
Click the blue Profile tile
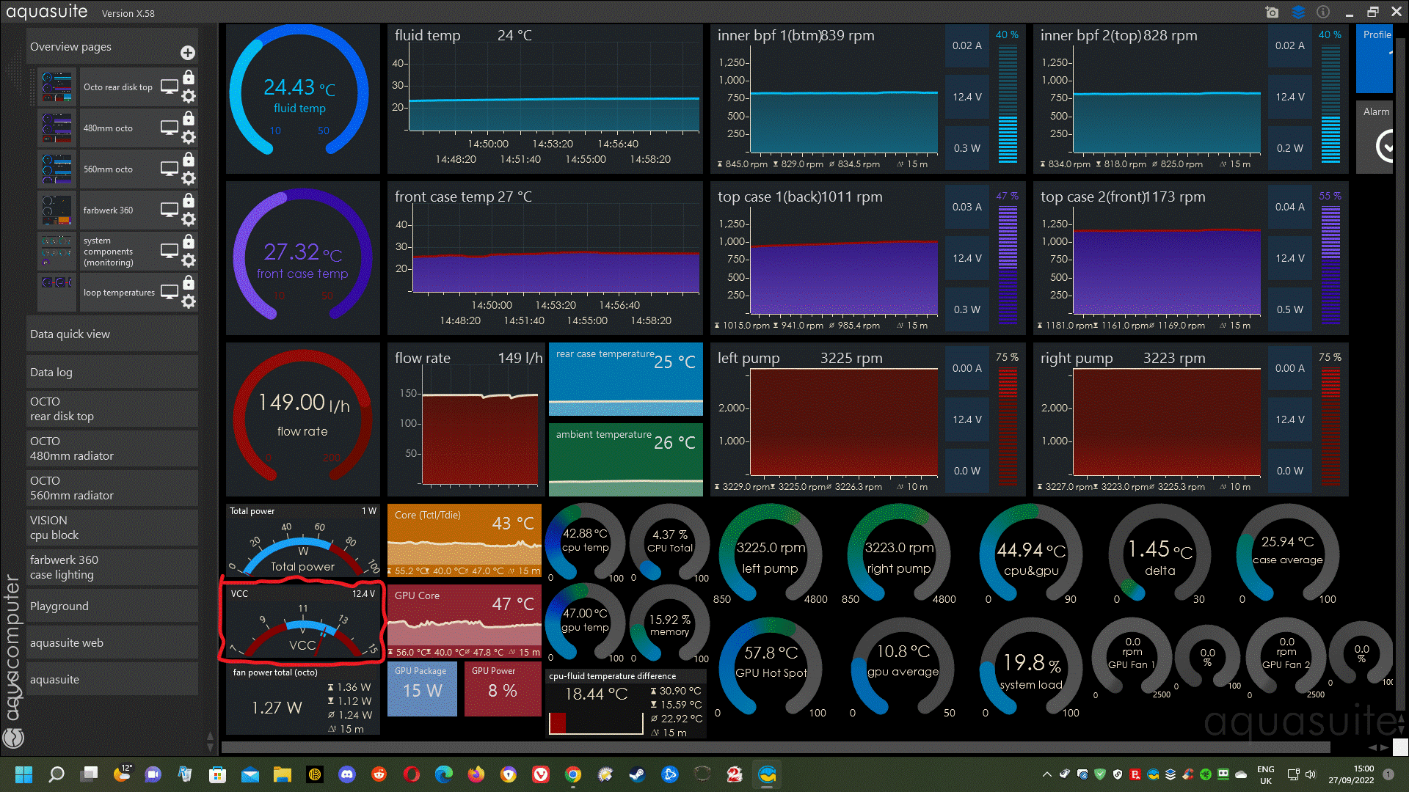pos(1374,59)
